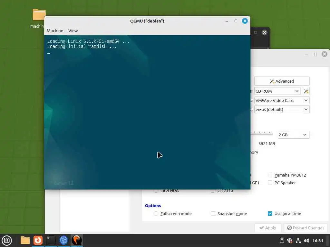Close the settings manager window
330x247 pixels.
click(x=324, y=54)
